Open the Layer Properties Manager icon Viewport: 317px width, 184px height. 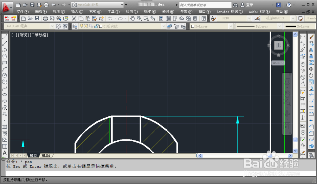tap(75, 26)
